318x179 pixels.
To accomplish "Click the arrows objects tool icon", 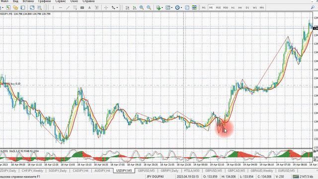I will pyautogui.click(x=113, y=8).
